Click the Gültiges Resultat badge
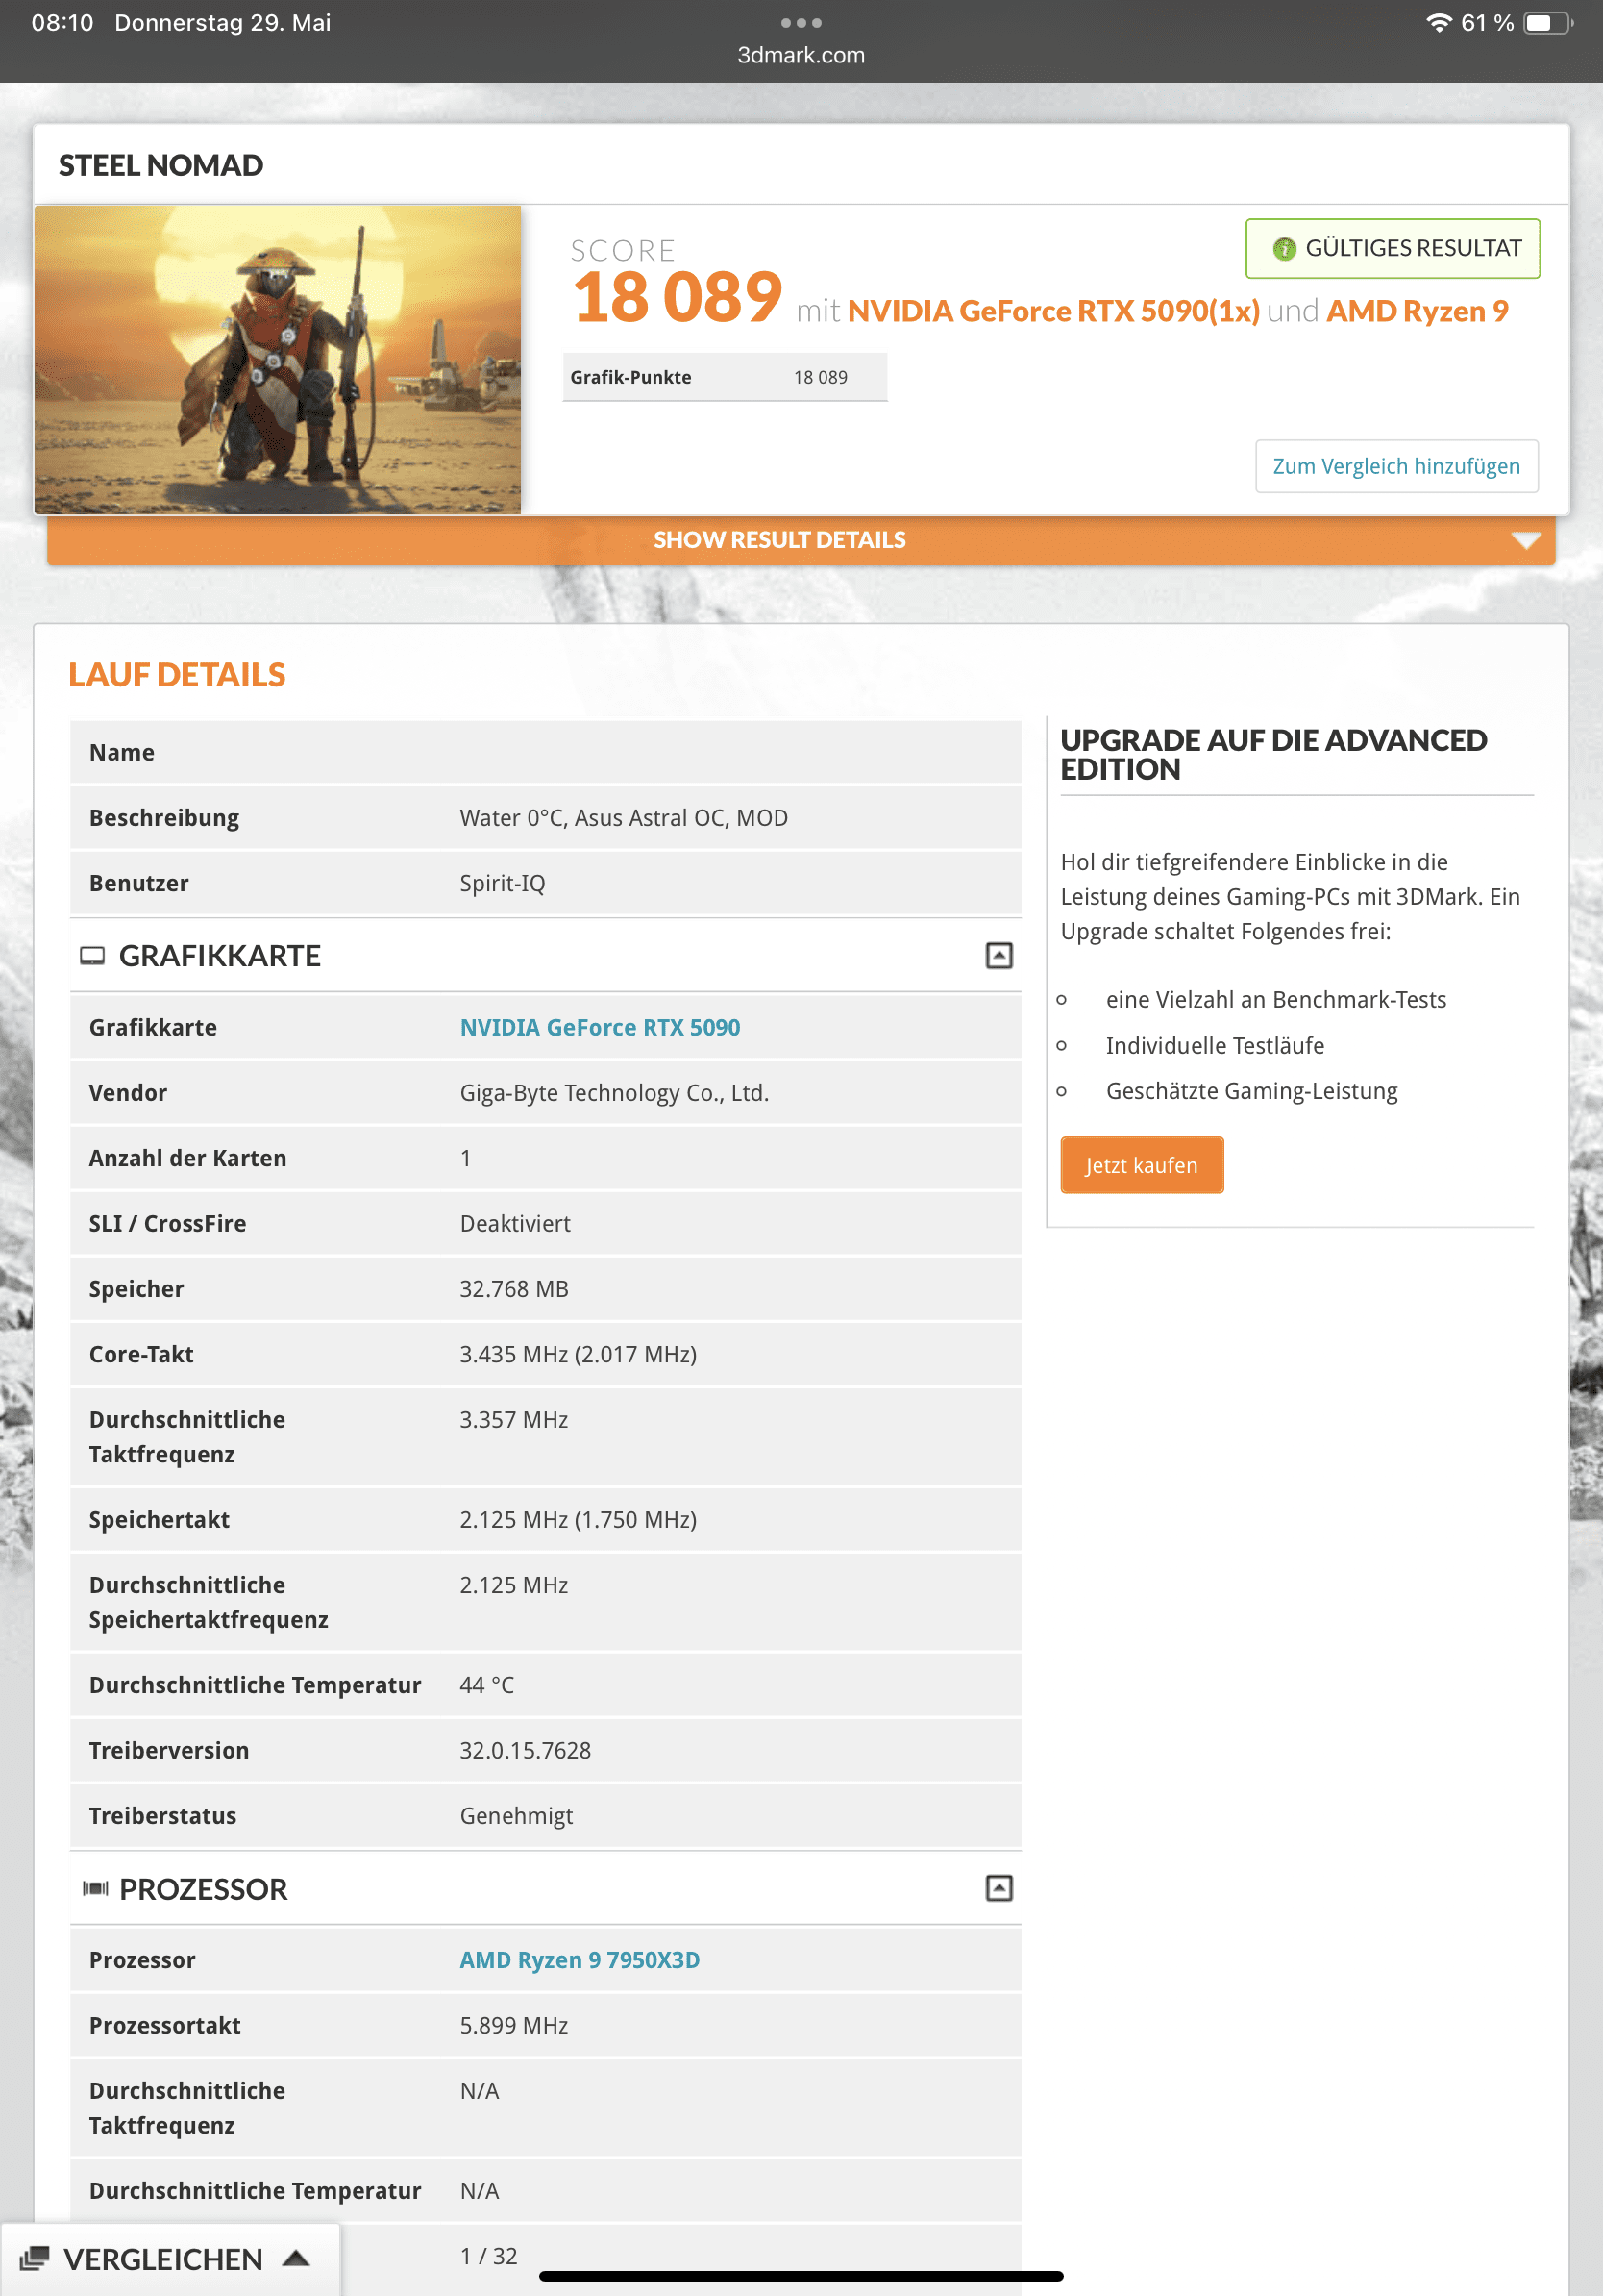Screen dimensions: 1603x2296 click(1393, 248)
